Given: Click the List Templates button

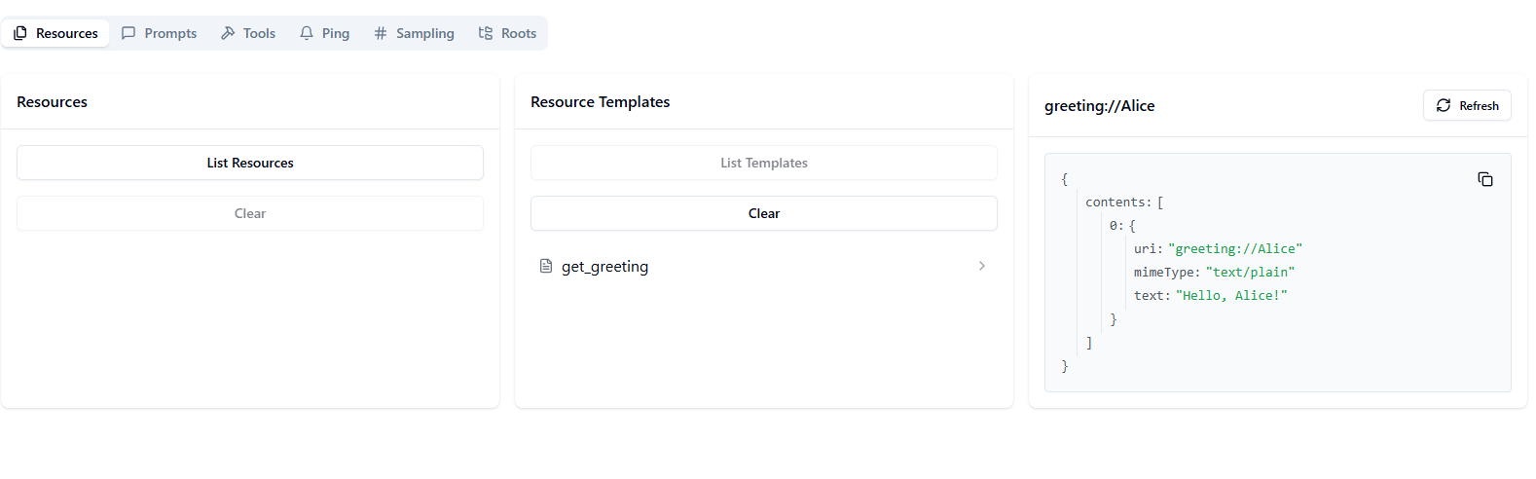Looking at the screenshot, I should tap(764, 163).
